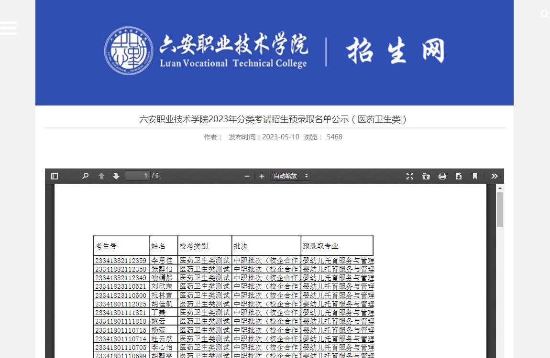Click the page number input field
This screenshot has height=358, width=550.
point(138,176)
